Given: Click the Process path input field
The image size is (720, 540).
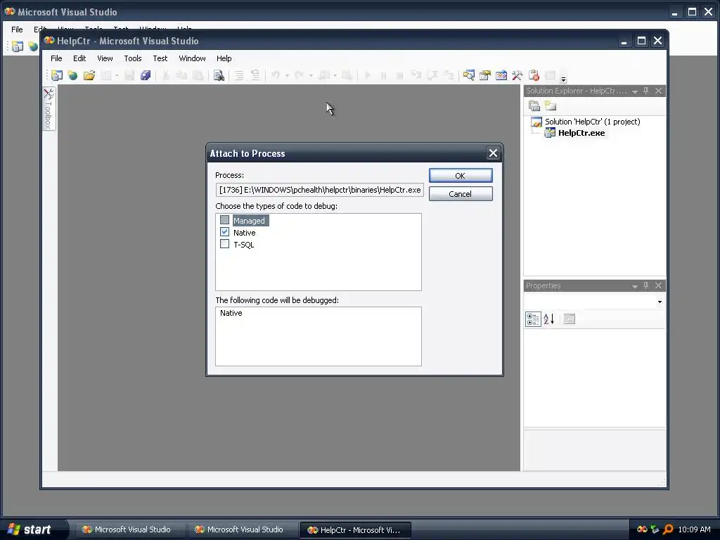Looking at the screenshot, I should pos(320,190).
